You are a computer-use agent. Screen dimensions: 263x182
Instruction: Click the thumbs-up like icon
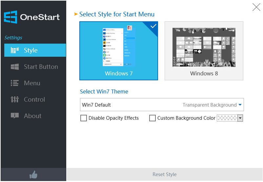(x=33, y=175)
